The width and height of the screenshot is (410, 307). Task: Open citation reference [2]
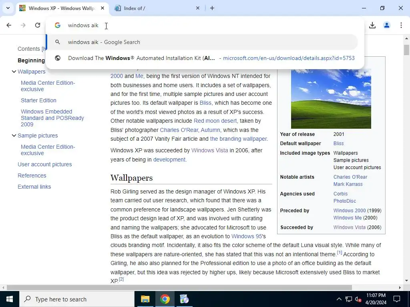pos(121,279)
